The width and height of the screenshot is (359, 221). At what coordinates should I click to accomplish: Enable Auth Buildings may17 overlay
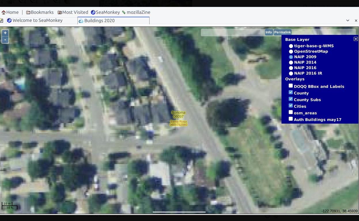click(291, 119)
